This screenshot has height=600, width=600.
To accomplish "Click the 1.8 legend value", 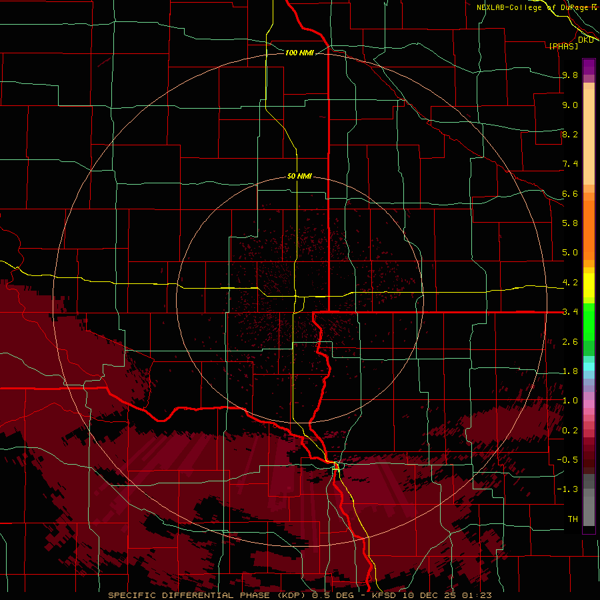I will [x=570, y=371].
